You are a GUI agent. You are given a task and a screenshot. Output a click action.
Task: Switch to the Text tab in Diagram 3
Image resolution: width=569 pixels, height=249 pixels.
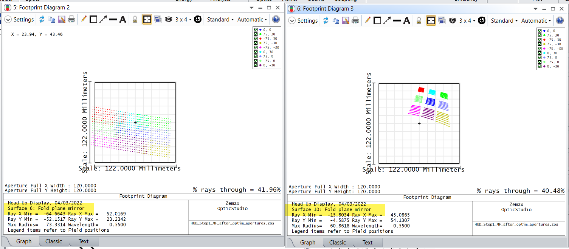[x=367, y=243]
